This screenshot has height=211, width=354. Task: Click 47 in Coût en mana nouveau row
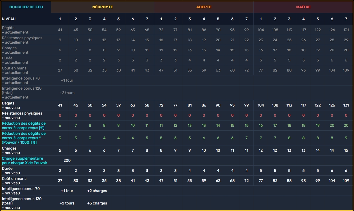point(161,181)
